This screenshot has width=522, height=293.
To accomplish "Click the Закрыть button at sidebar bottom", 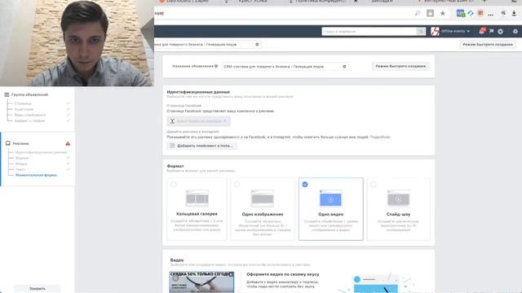I will point(38,288).
